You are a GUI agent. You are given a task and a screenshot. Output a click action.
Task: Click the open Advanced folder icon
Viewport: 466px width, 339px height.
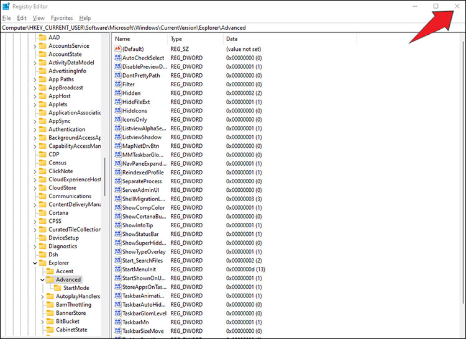click(x=50, y=279)
